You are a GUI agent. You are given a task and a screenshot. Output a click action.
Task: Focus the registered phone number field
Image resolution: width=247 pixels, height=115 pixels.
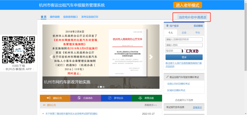[184, 39]
